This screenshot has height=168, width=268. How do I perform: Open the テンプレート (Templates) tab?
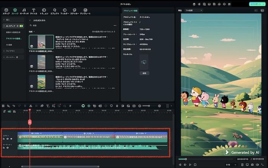[85, 11]
